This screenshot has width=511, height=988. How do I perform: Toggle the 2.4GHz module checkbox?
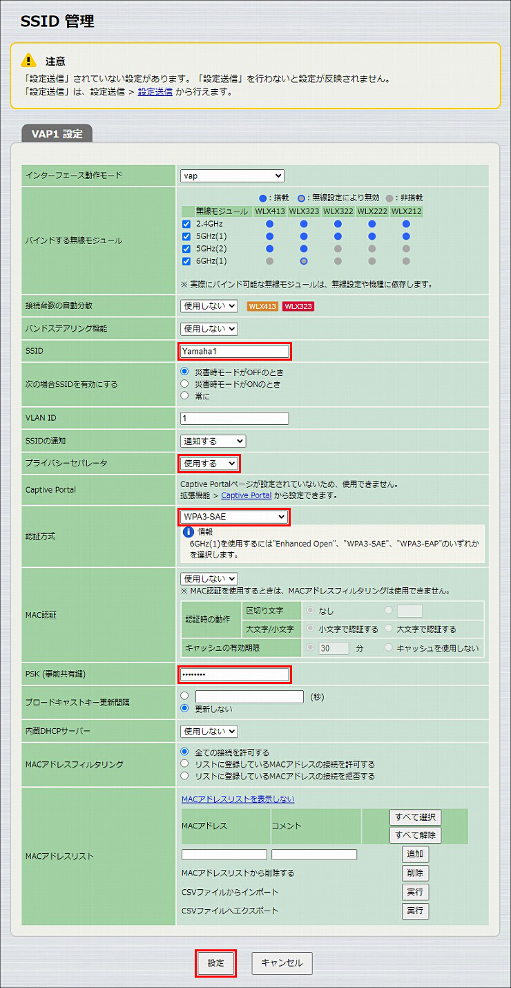pyautogui.click(x=186, y=224)
